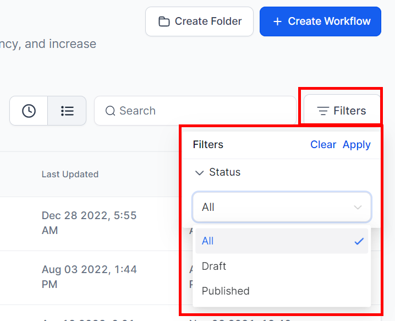
Task: Choose Published from the status list
Action: (226, 291)
